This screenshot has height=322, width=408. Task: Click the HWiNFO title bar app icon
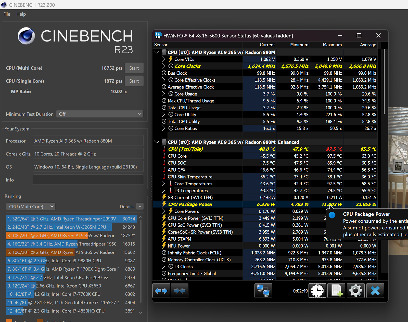tap(158, 35)
